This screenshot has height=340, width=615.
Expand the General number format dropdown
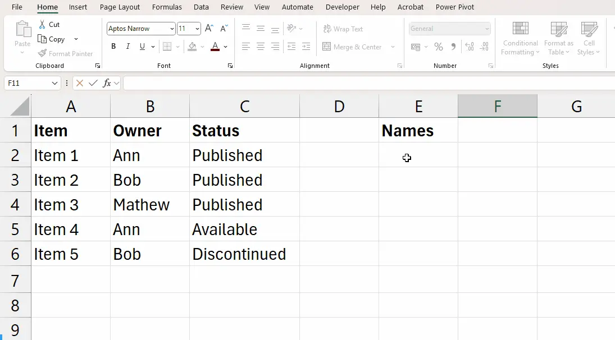click(486, 29)
